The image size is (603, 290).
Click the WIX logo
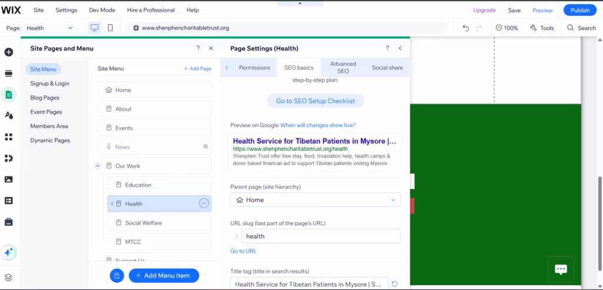(x=11, y=10)
